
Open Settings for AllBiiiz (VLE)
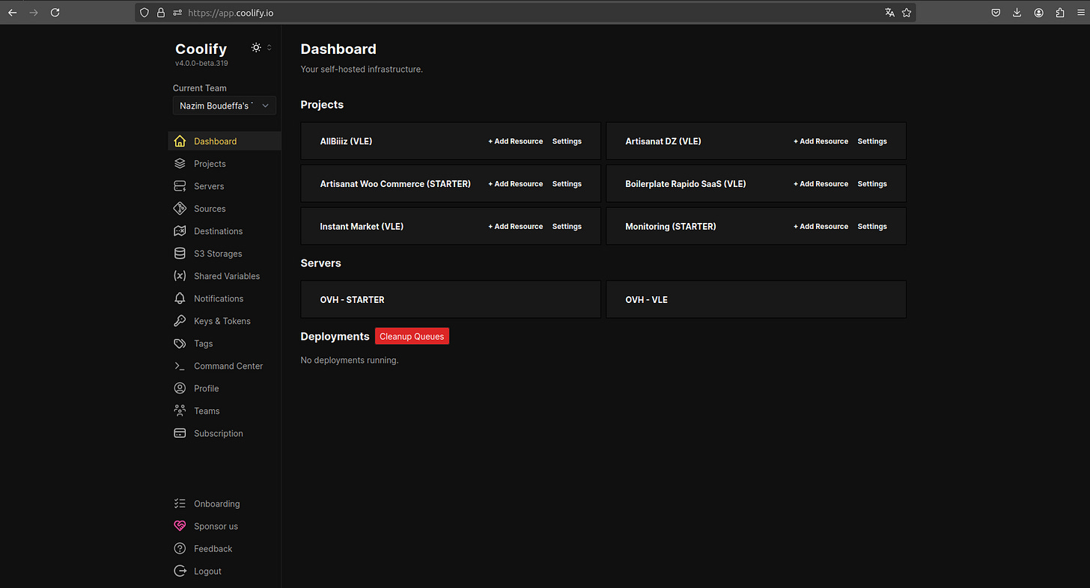pyautogui.click(x=567, y=141)
